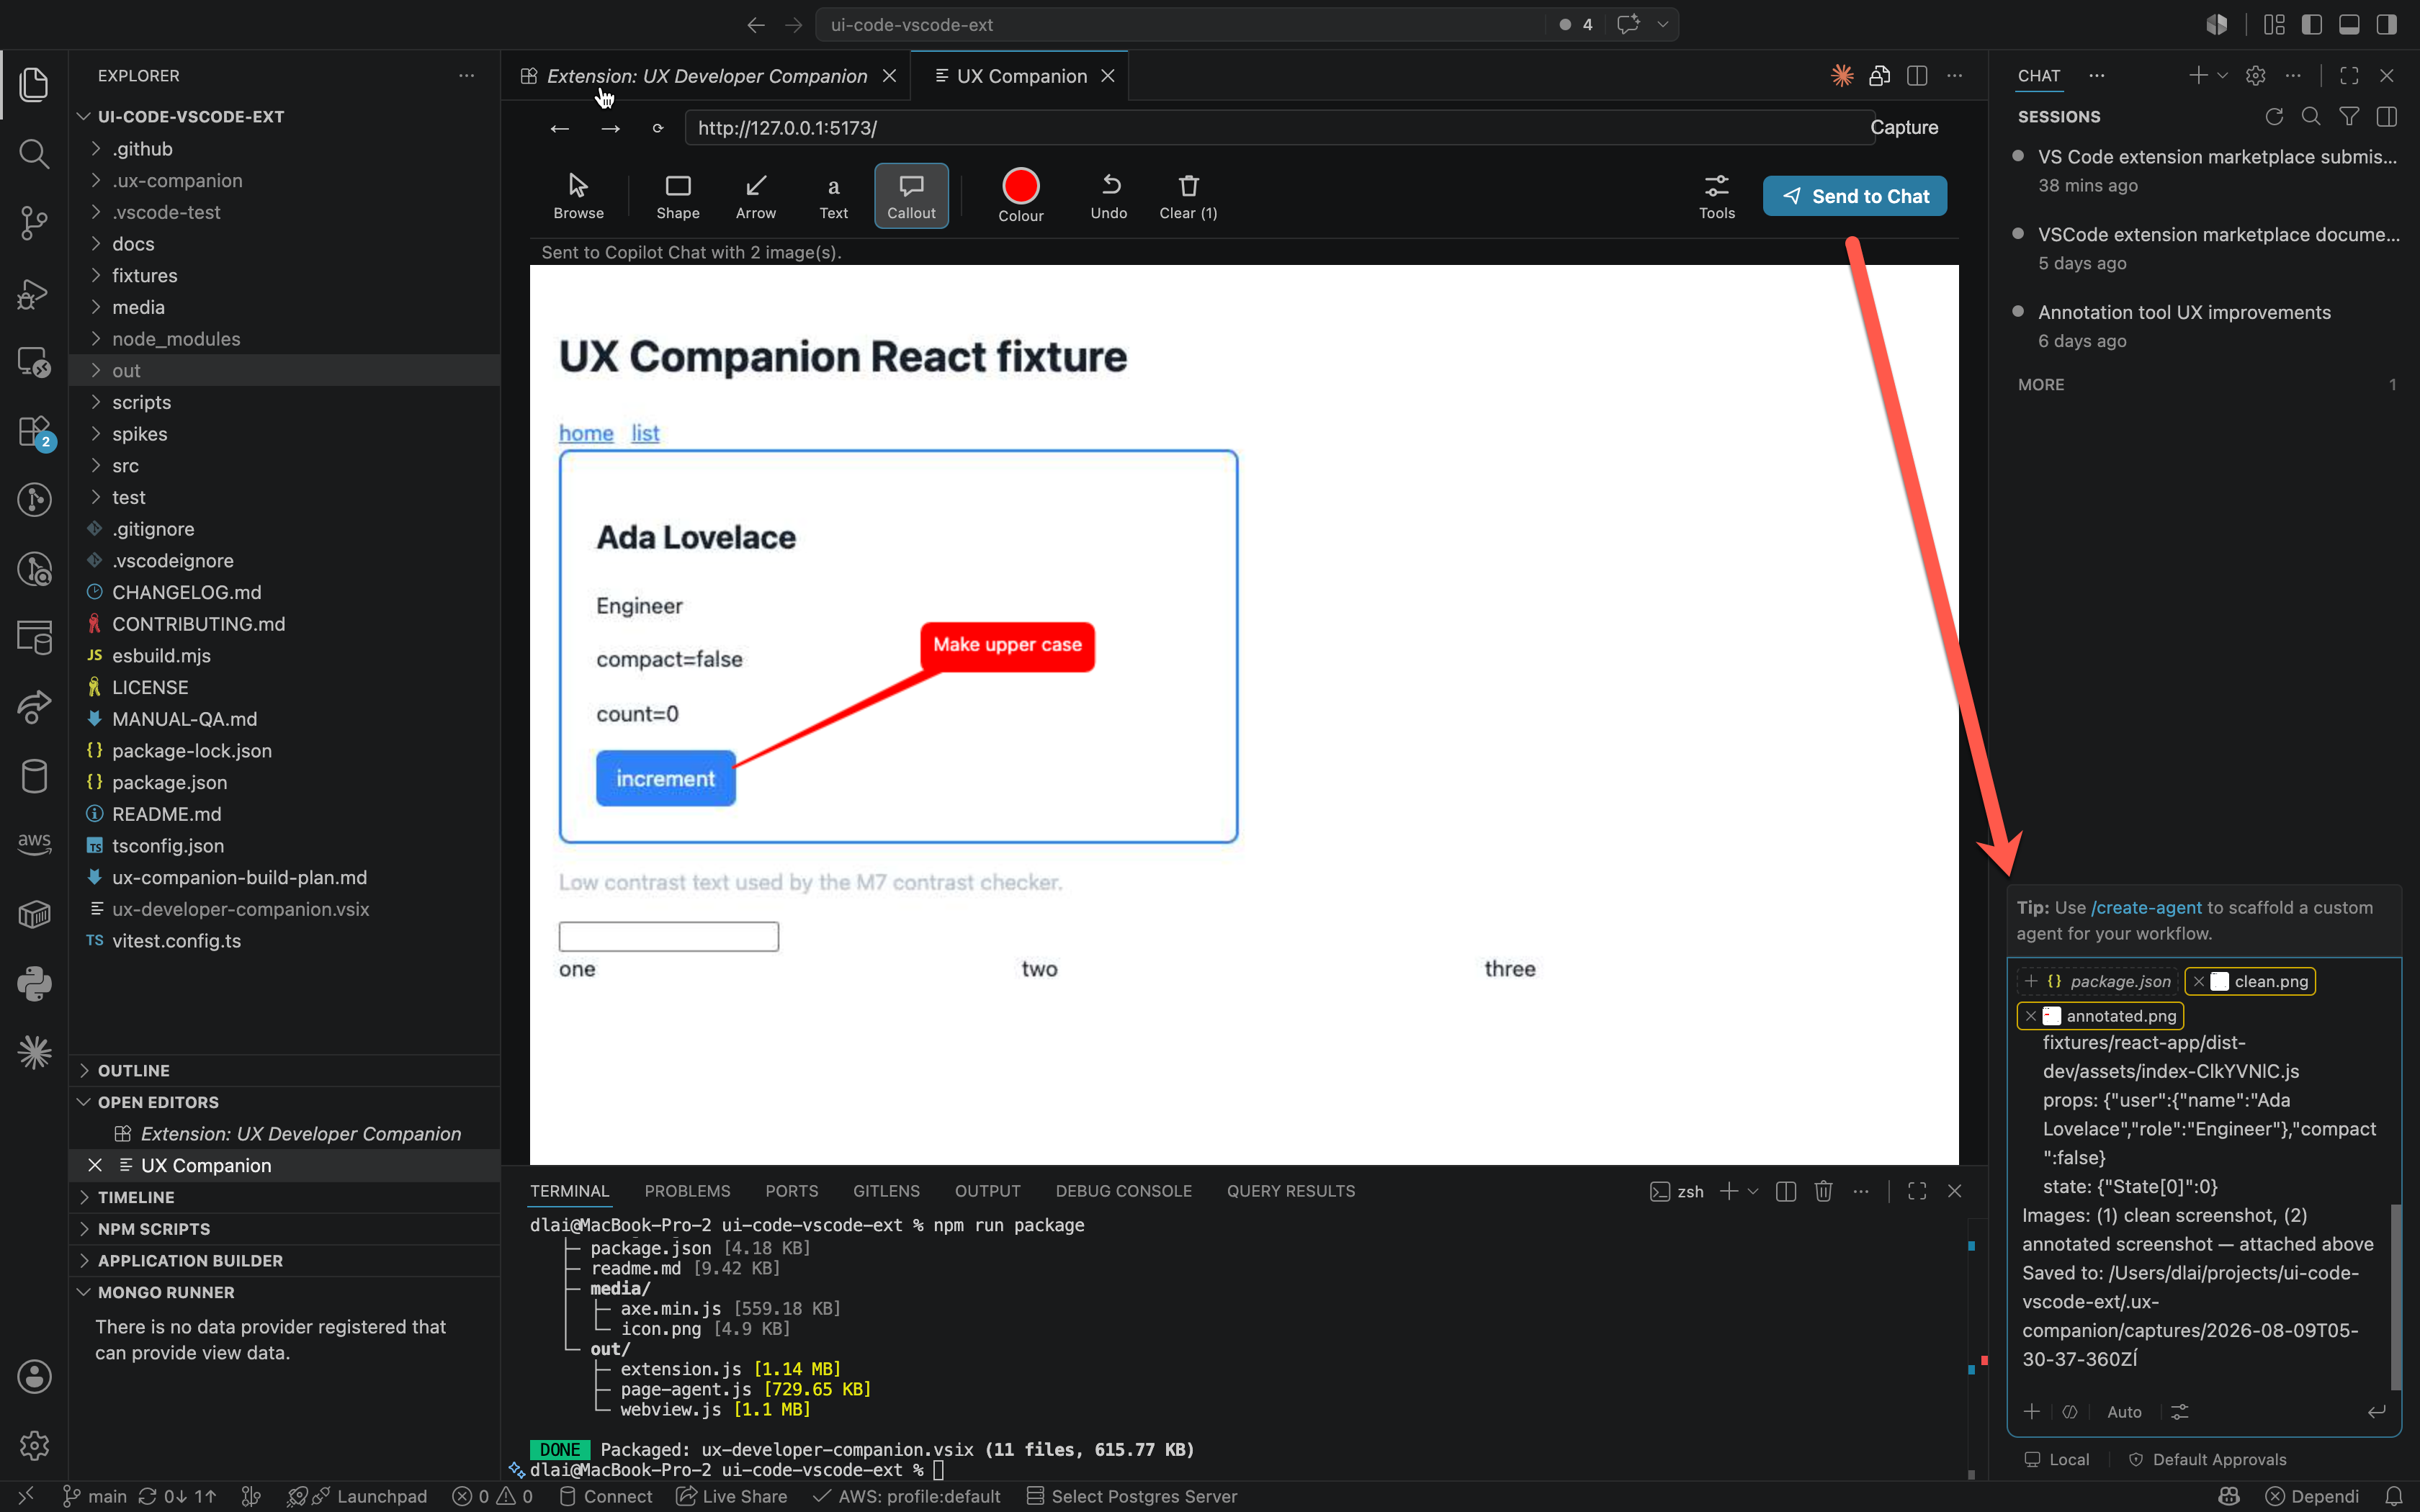
Task: Open new terminal profile dropdown
Action: [1753, 1191]
